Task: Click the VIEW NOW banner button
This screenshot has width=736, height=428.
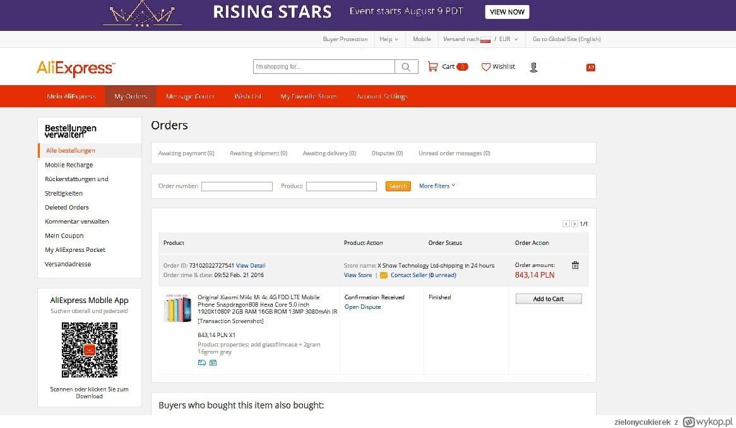Action: tap(507, 12)
